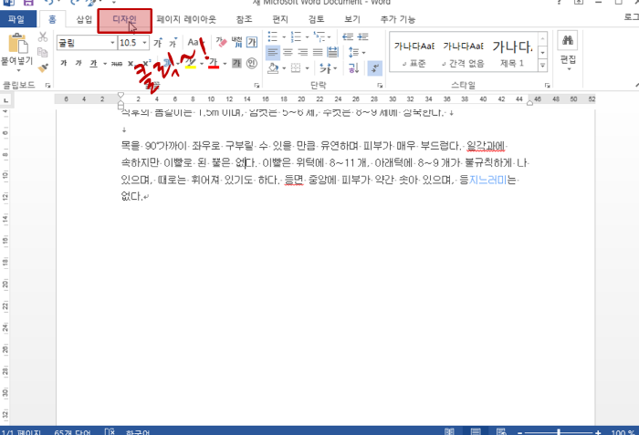This screenshot has height=435, width=639.
Task: Align text right
Action: [303, 52]
